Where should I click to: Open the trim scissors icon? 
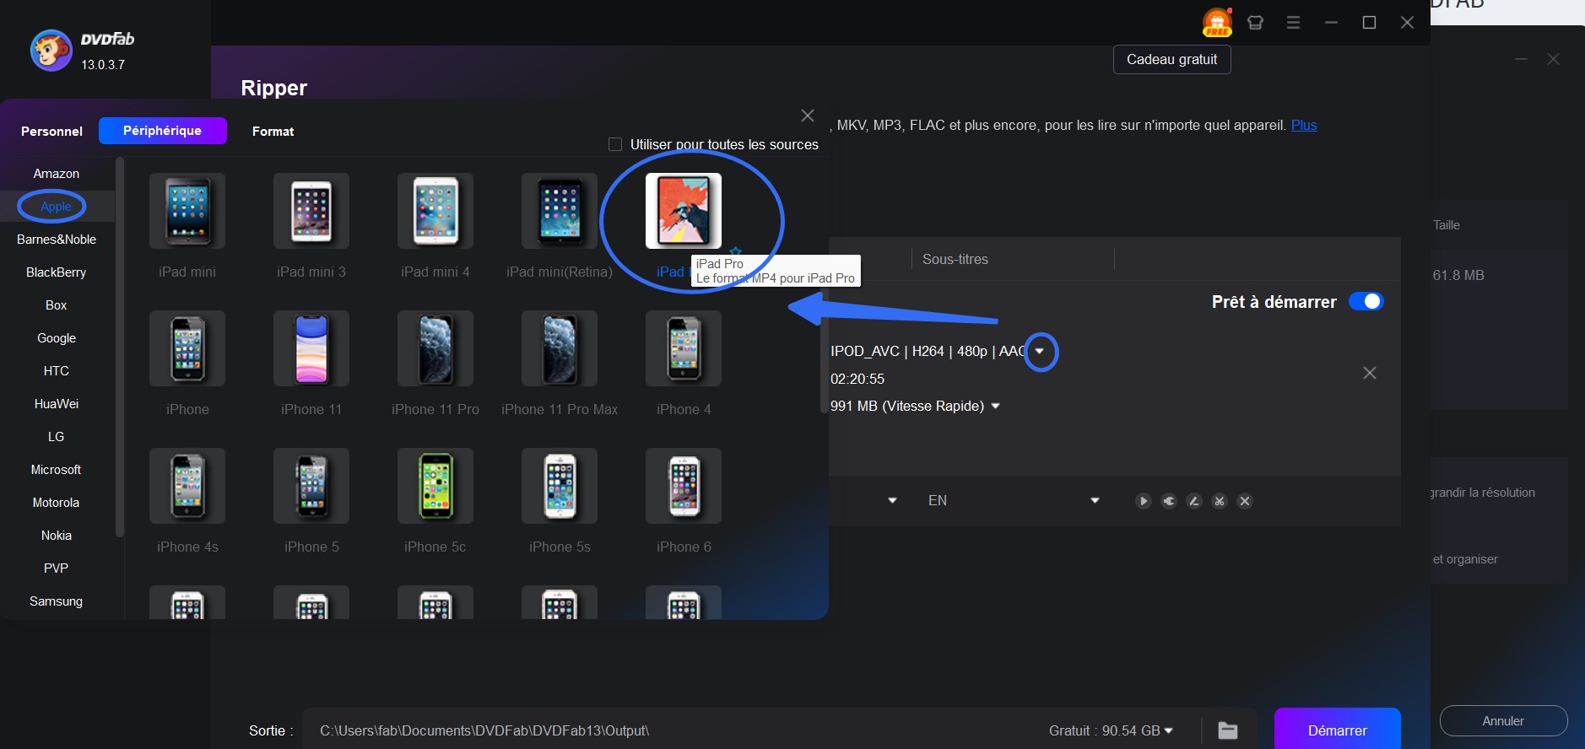click(x=1219, y=501)
